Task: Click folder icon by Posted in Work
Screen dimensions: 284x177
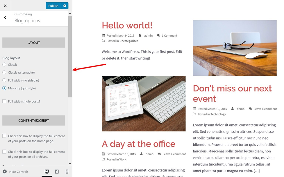Action: click(x=103, y=159)
